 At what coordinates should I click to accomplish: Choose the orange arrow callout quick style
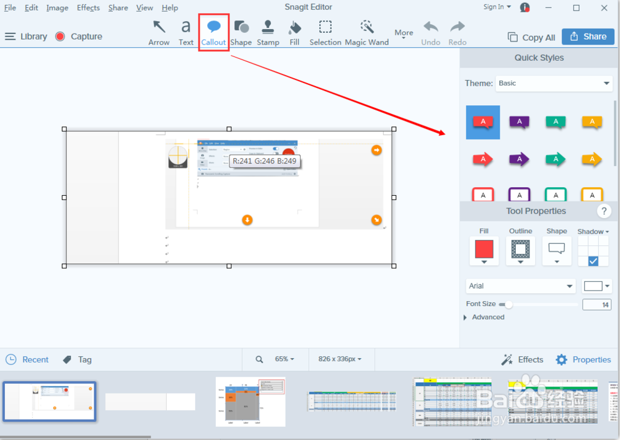(592, 159)
